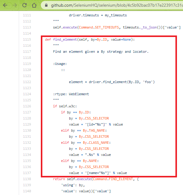
Task: Click 'find_element' in the def line
Action: click(65, 39)
